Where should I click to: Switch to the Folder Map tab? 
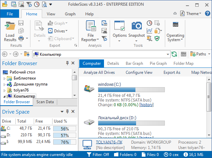(183, 63)
